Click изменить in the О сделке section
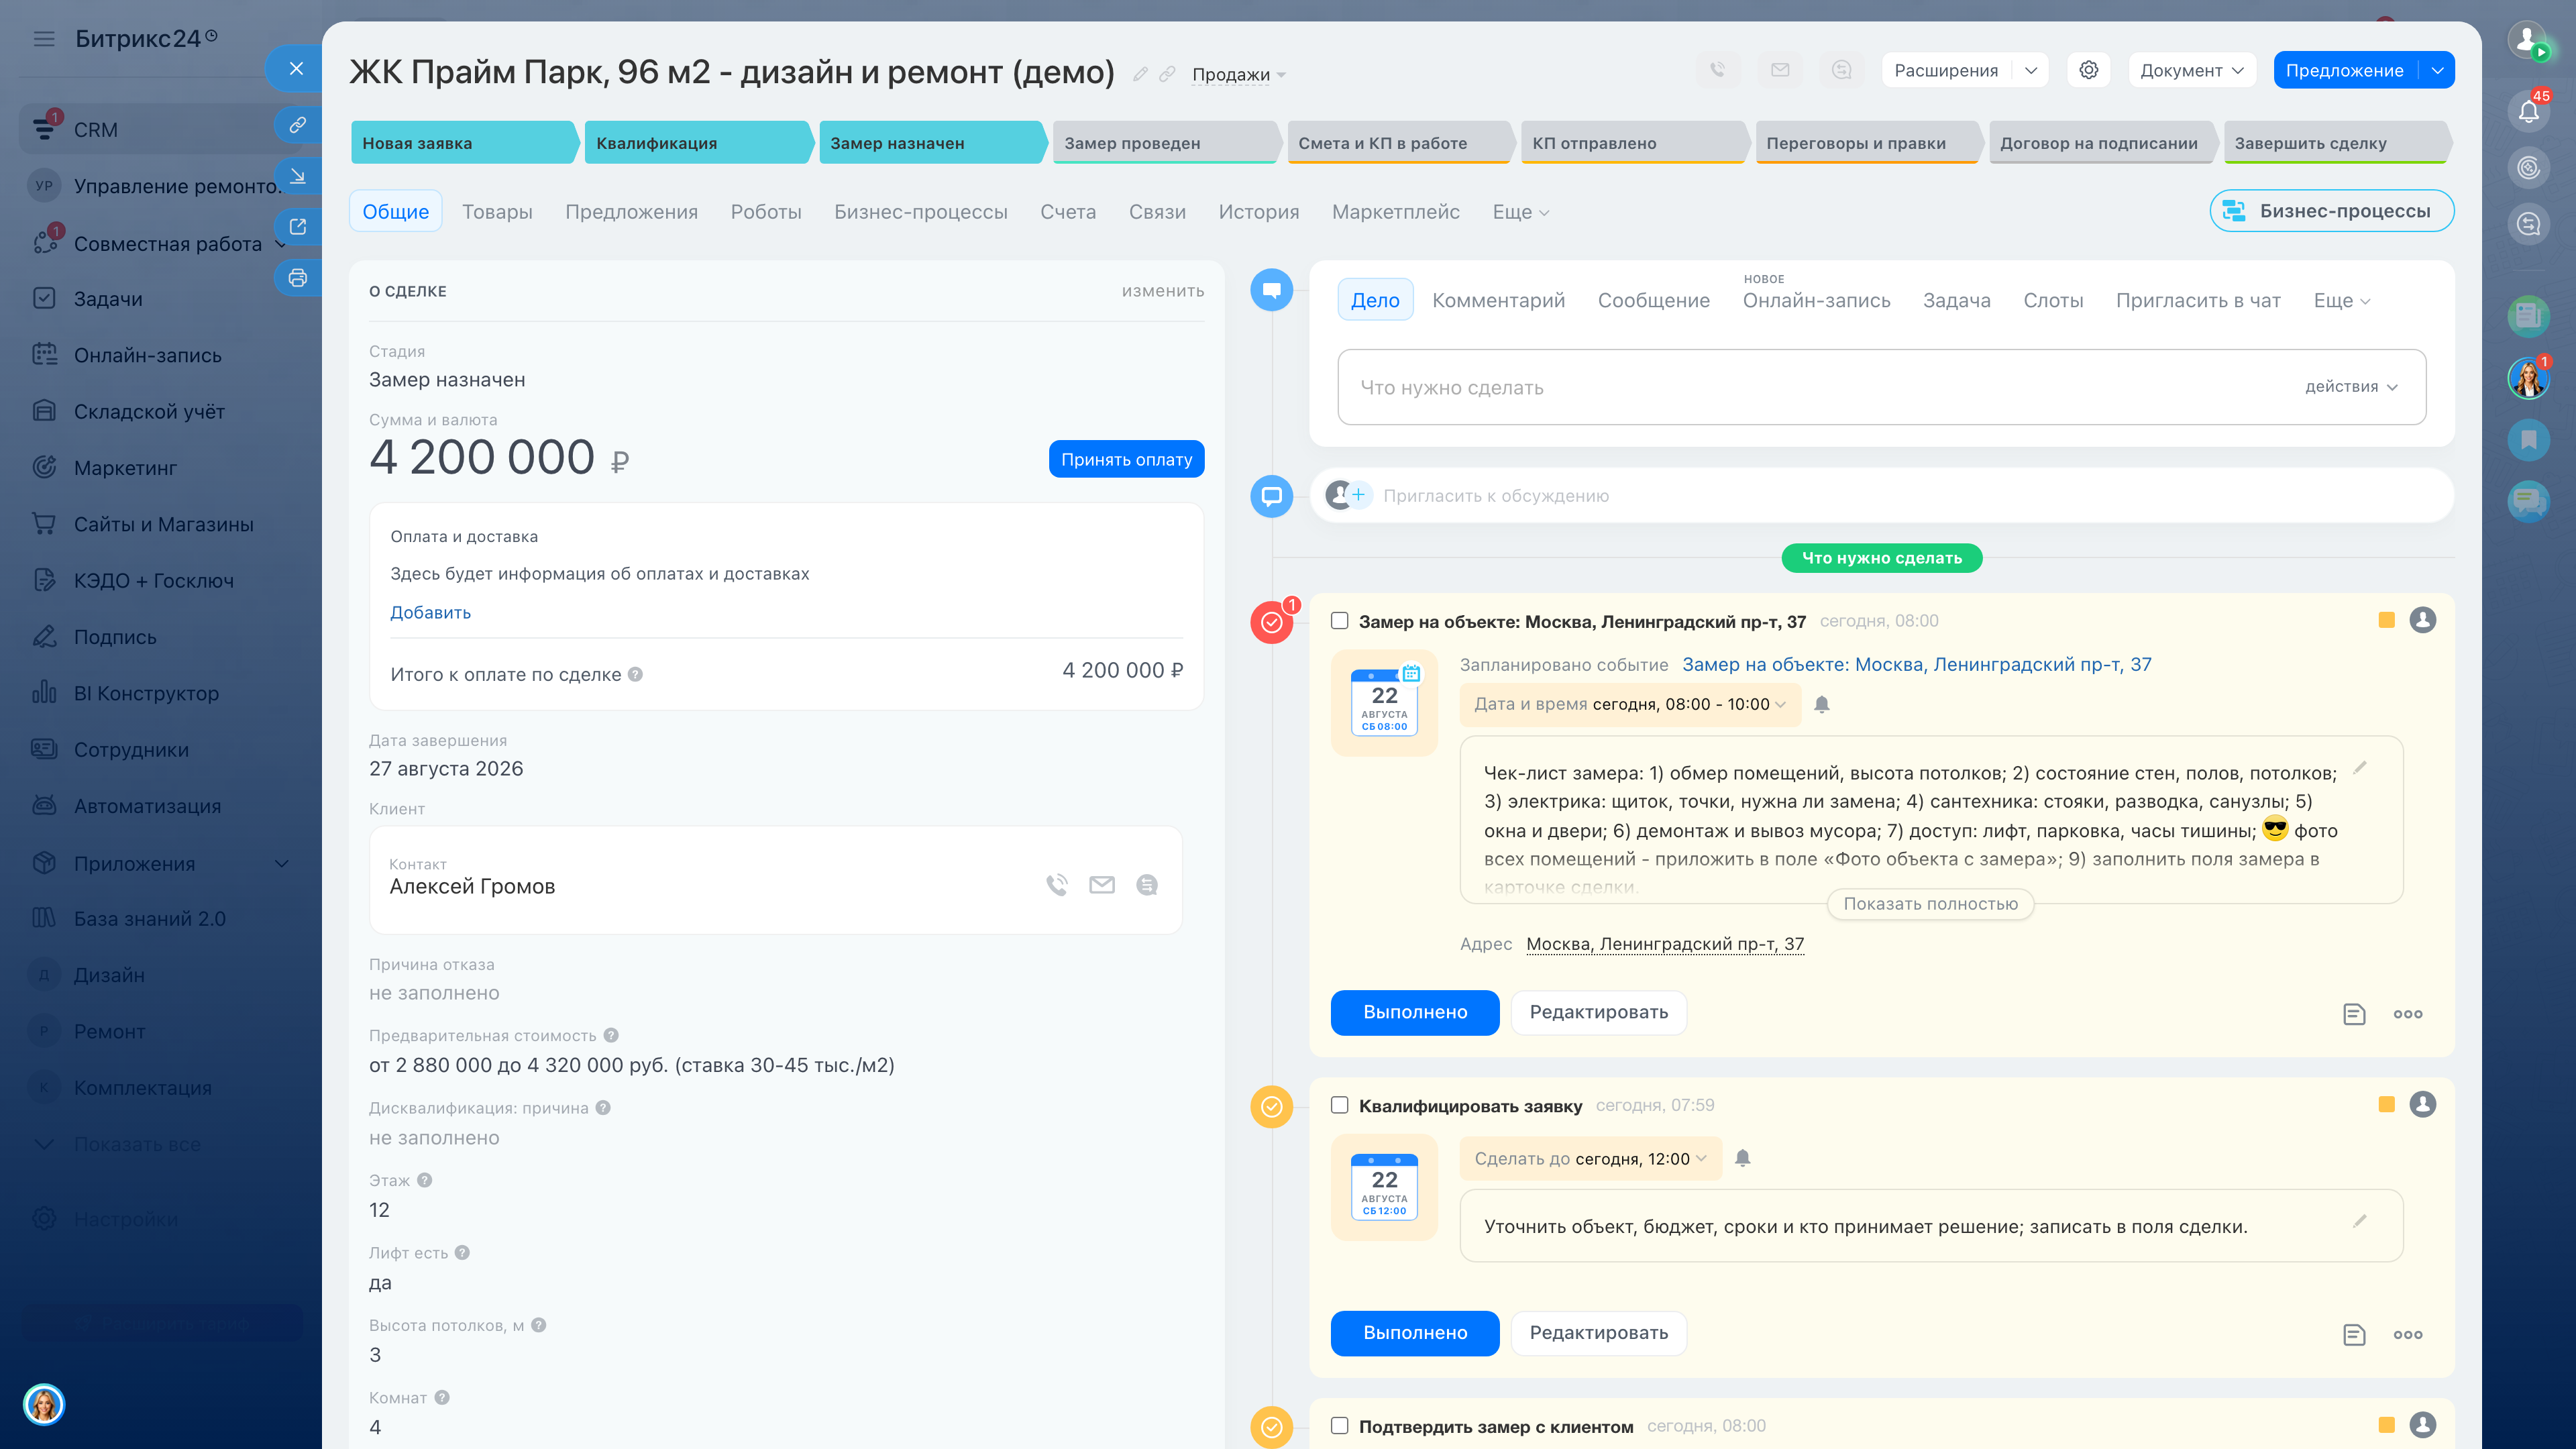 (1163, 291)
